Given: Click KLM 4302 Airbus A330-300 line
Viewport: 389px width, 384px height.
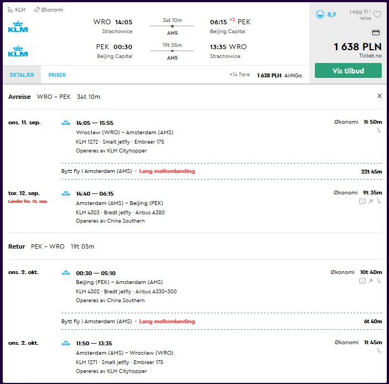Looking at the screenshot, I should pos(126,291).
